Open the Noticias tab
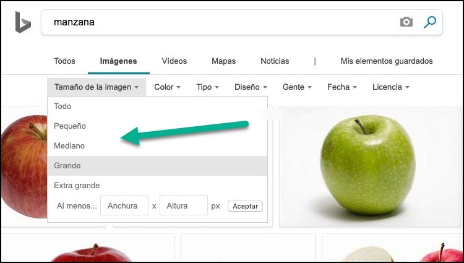464x263 pixels. [275, 61]
